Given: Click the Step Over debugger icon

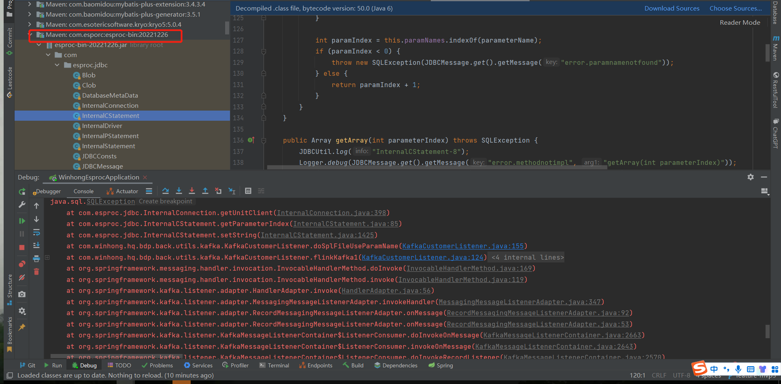Looking at the screenshot, I should [166, 191].
